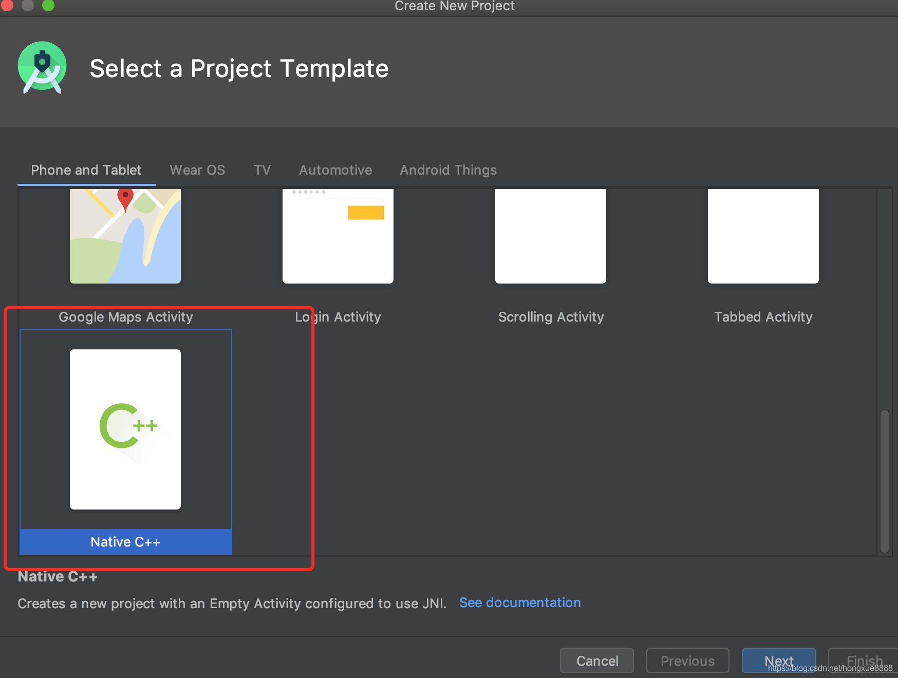Select the Tabbed Activity template thumbnail
898x678 pixels.
763,236
